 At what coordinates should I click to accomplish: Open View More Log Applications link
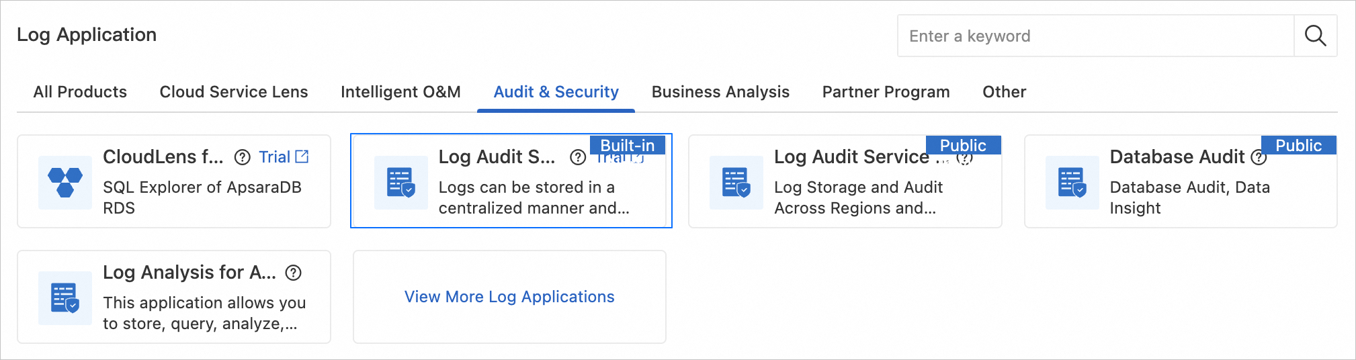(x=509, y=297)
